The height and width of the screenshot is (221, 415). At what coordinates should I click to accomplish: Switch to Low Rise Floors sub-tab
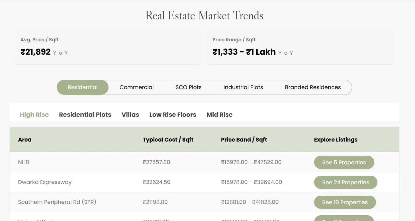click(x=173, y=114)
